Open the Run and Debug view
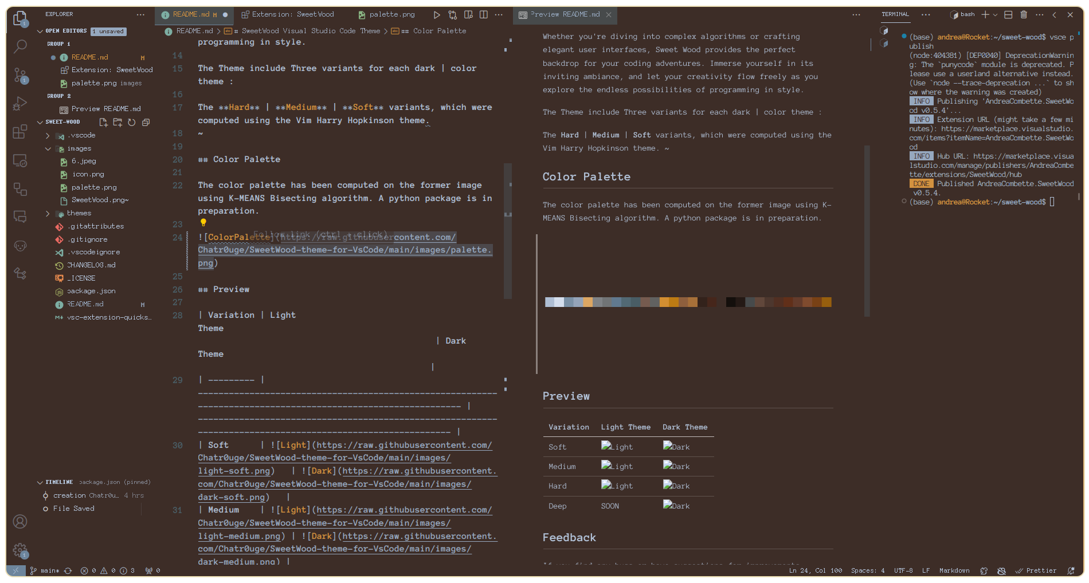This screenshot has width=1089, height=583. [20, 104]
